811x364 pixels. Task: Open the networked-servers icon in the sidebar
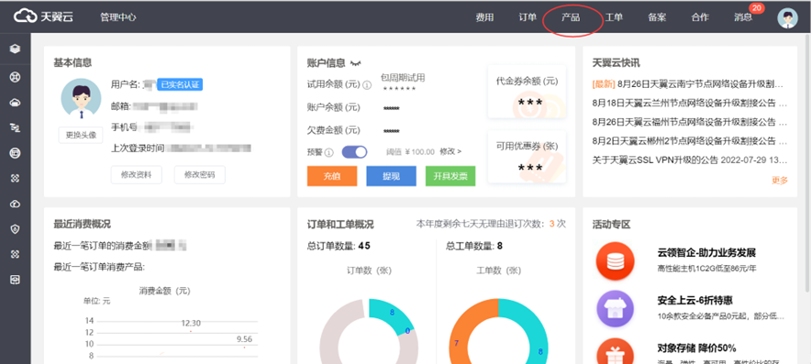pos(15,127)
